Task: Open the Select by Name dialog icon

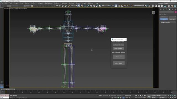Action: coord(82,6)
